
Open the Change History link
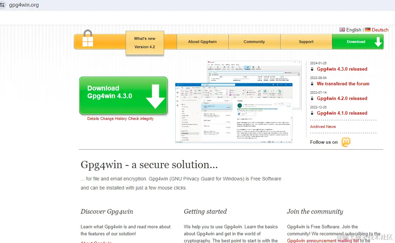[x=113, y=119]
